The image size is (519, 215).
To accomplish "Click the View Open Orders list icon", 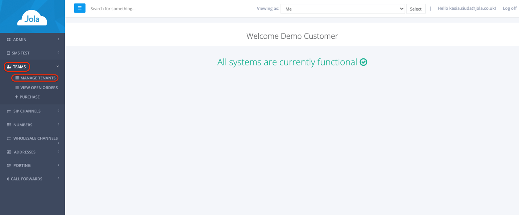I will 17,88.
